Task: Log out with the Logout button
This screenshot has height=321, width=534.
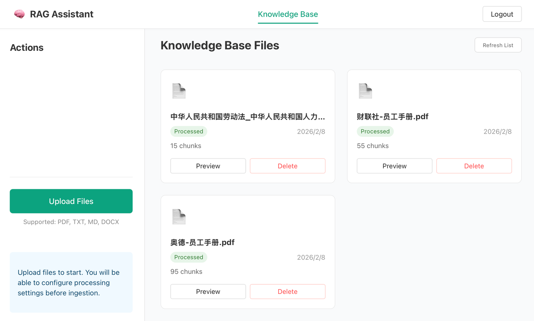Action: point(502,14)
